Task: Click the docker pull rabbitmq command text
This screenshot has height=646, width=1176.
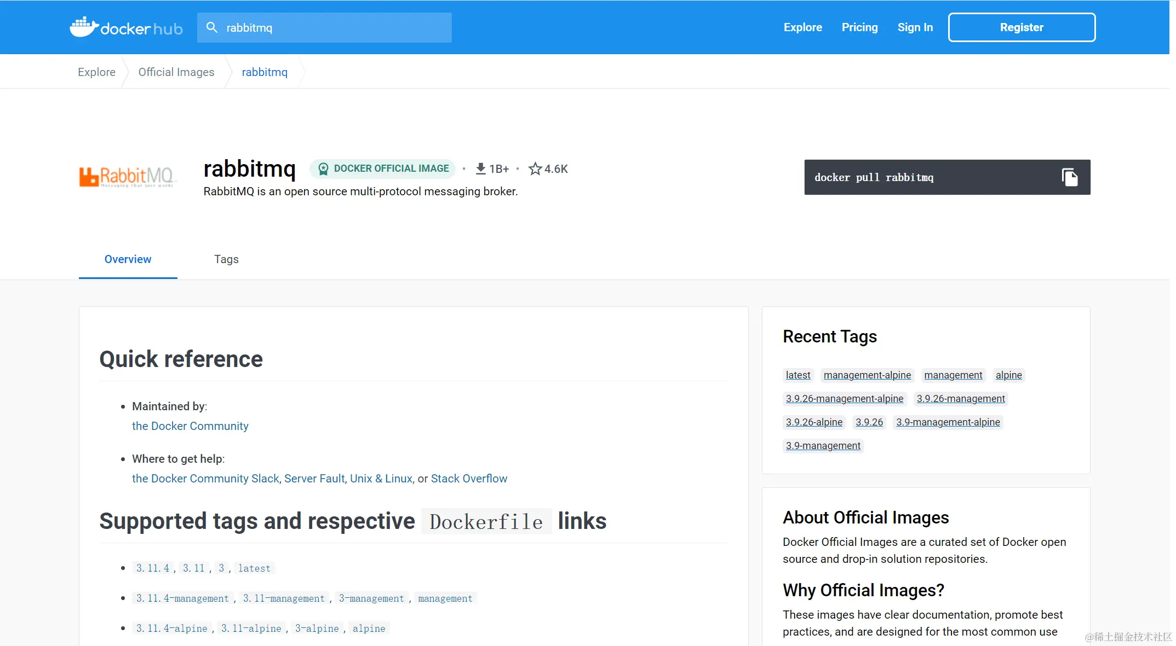Action: (x=874, y=177)
